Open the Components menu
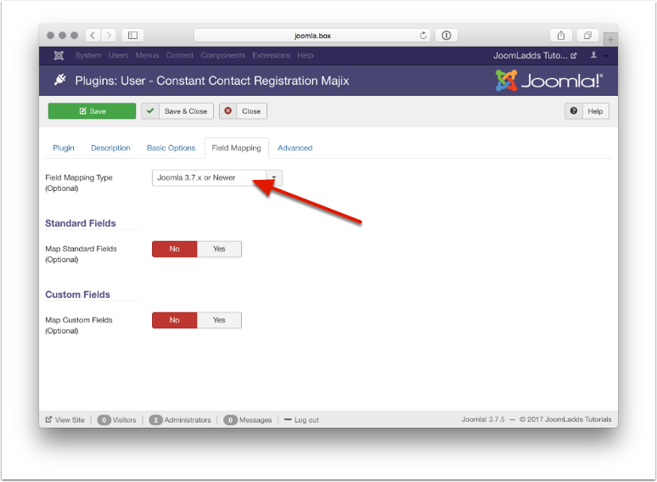 pos(222,55)
